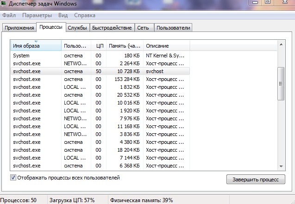The width and height of the screenshot is (295, 204).
Task: Select svchost.exe with 50 CPU usage
Action: click(x=100, y=71)
